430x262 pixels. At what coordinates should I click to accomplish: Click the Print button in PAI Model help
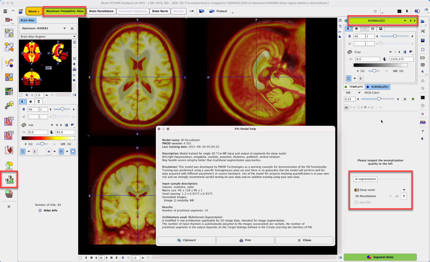[x=245, y=240]
